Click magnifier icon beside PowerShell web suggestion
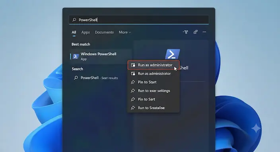 [76, 78]
